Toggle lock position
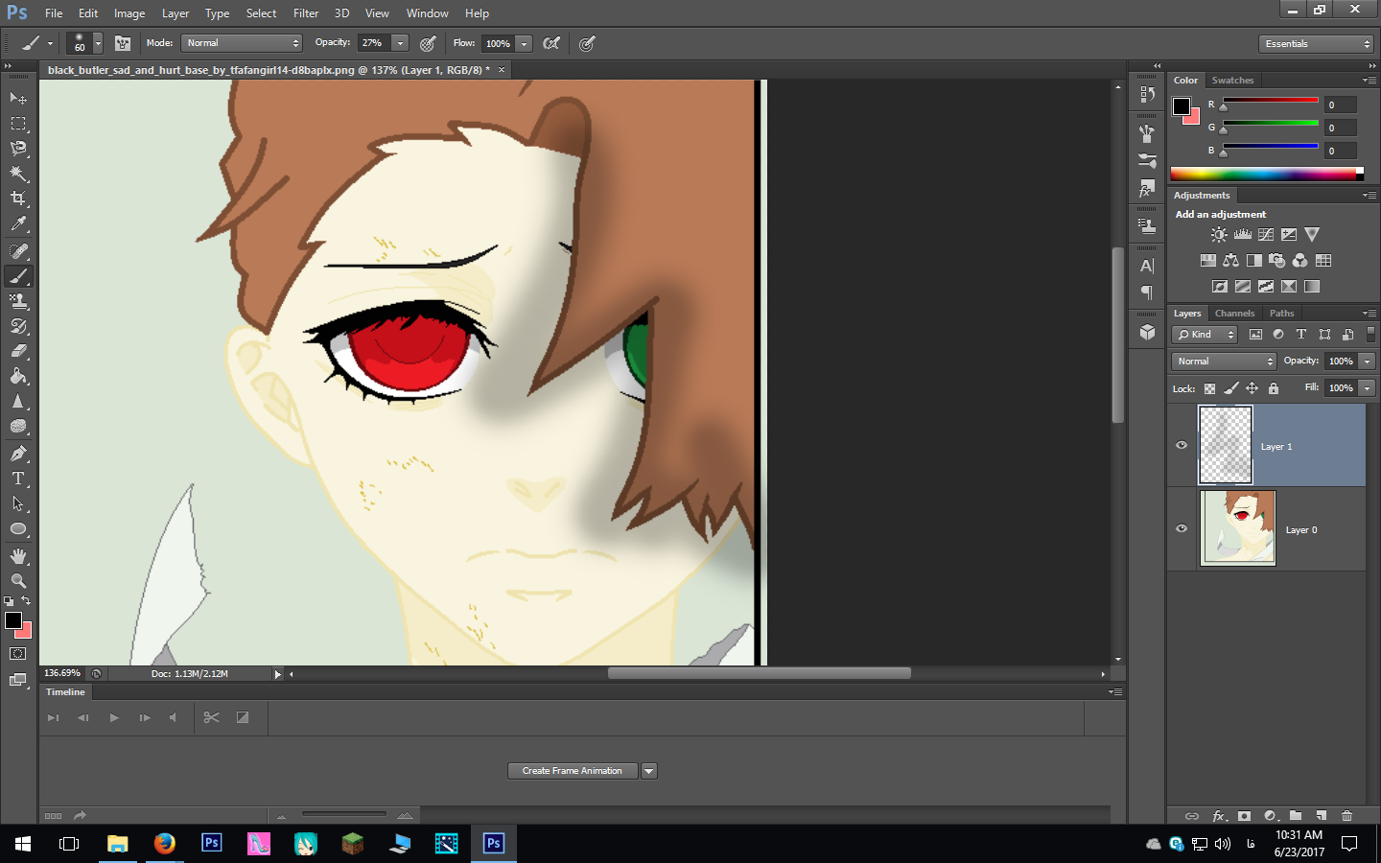The width and height of the screenshot is (1381, 863). pos(1252,388)
